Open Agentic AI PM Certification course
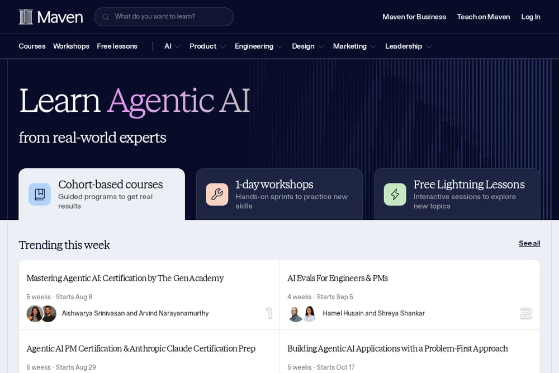 point(141,348)
